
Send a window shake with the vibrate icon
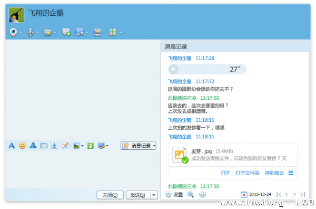44,146
